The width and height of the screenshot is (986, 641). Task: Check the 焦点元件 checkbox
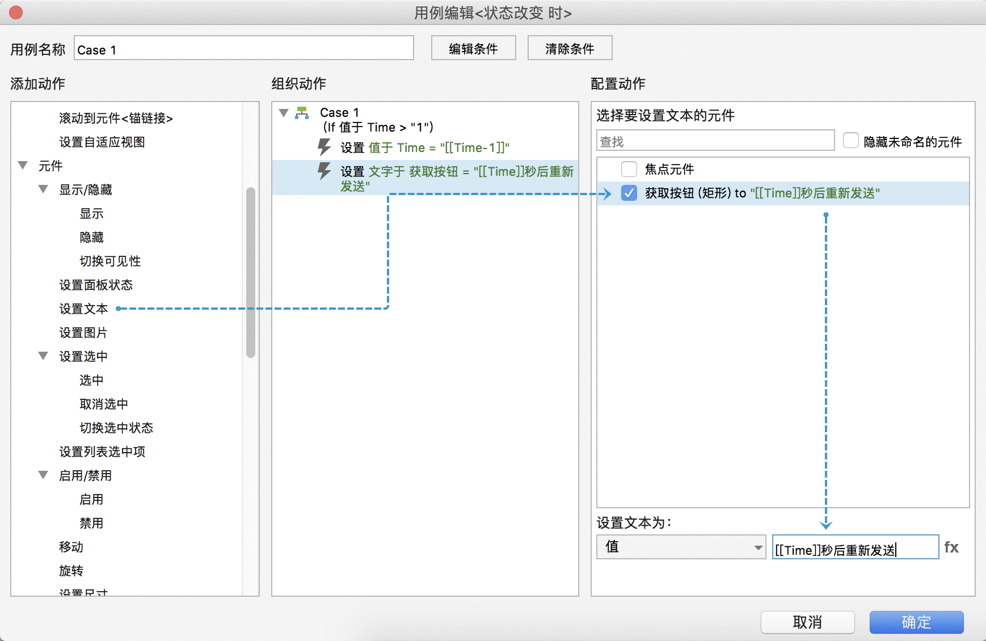pos(629,169)
